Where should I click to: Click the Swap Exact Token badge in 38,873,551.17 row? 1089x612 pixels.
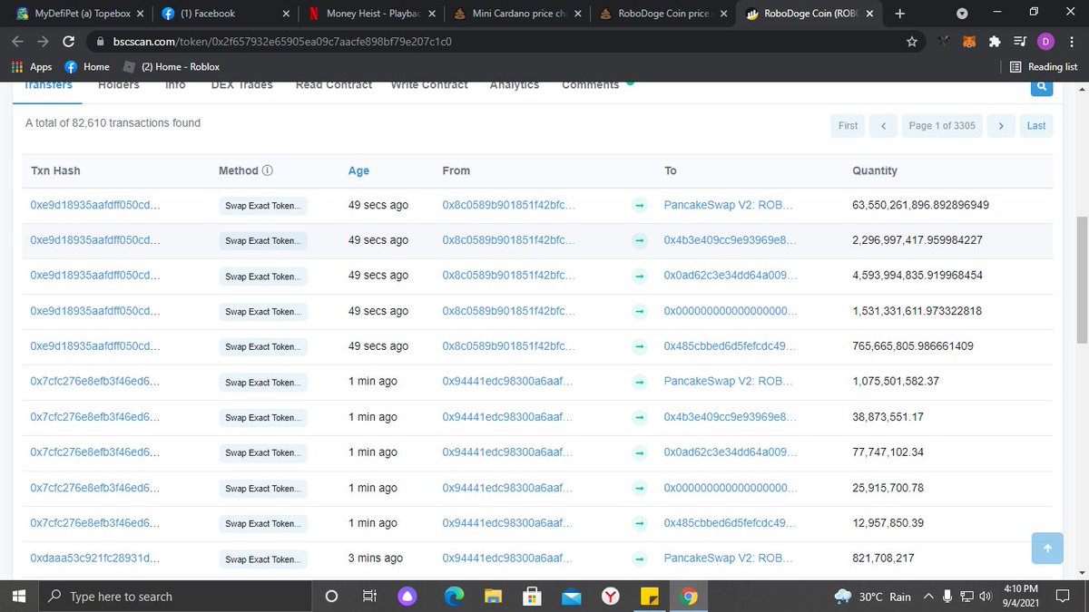(x=263, y=418)
